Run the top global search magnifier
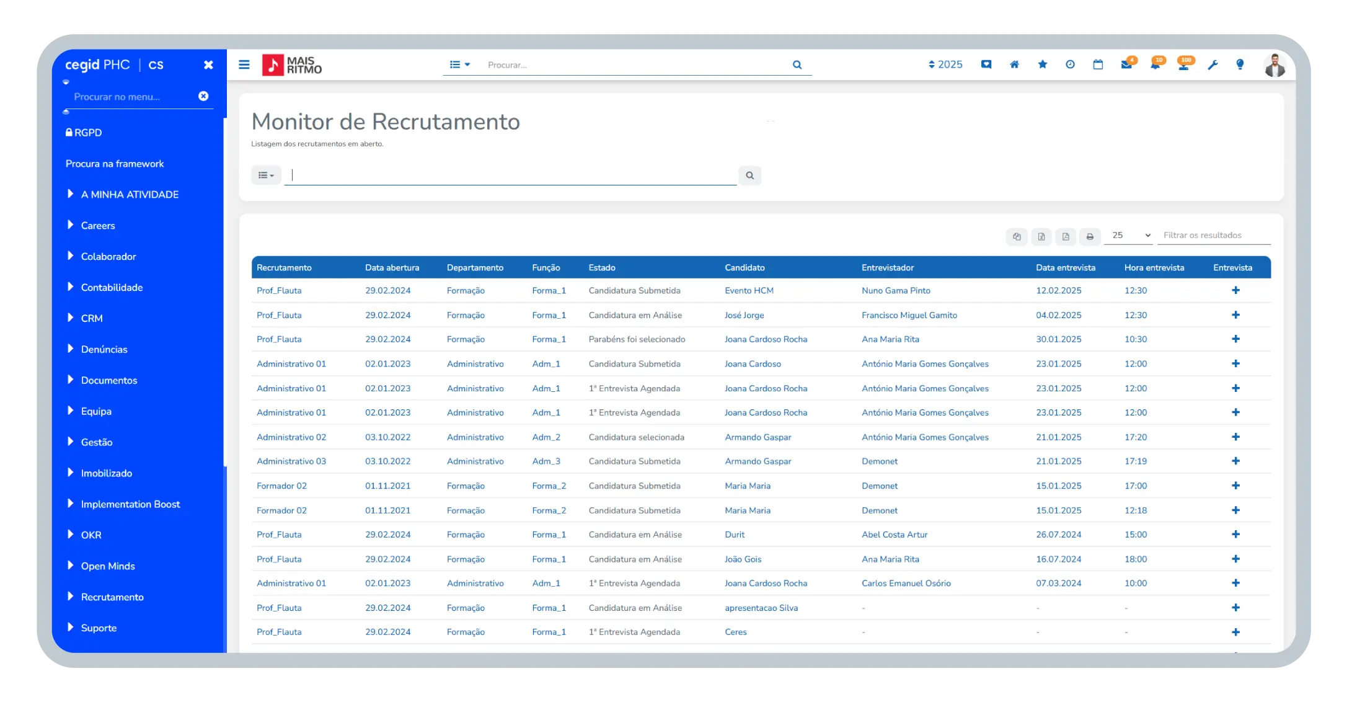 (797, 64)
